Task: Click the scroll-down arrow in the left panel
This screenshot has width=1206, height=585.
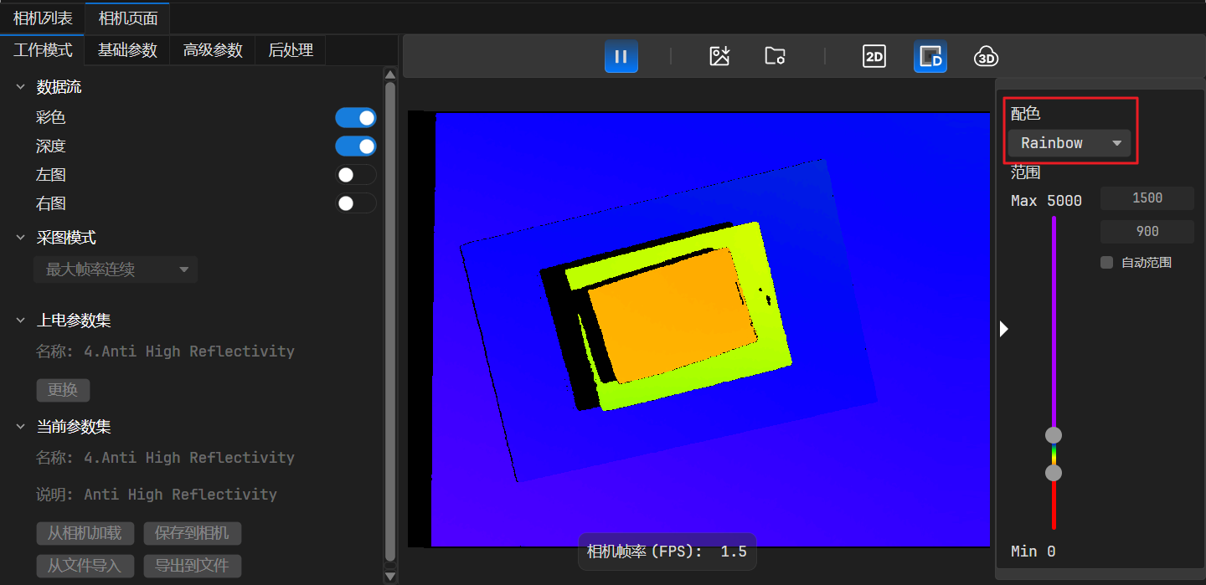Action: (389, 576)
